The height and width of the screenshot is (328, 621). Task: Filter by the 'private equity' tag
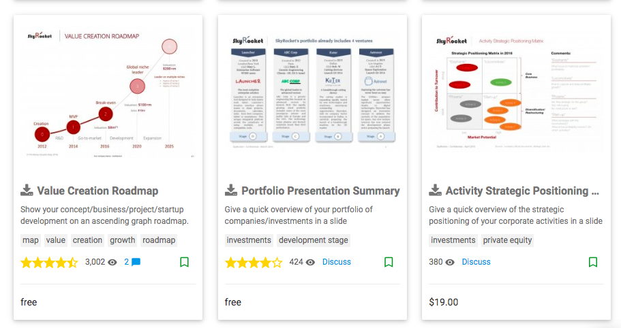coord(507,240)
